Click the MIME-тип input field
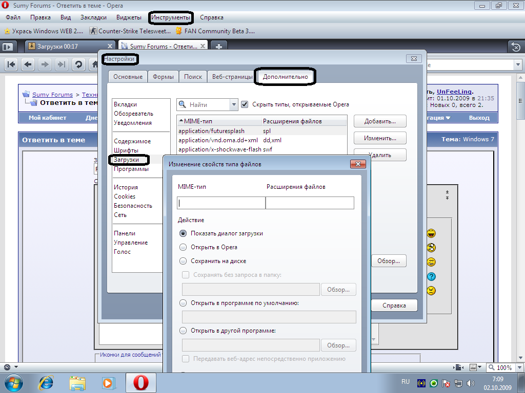Viewport: 525px width, 393px height. [x=221, y=203]
